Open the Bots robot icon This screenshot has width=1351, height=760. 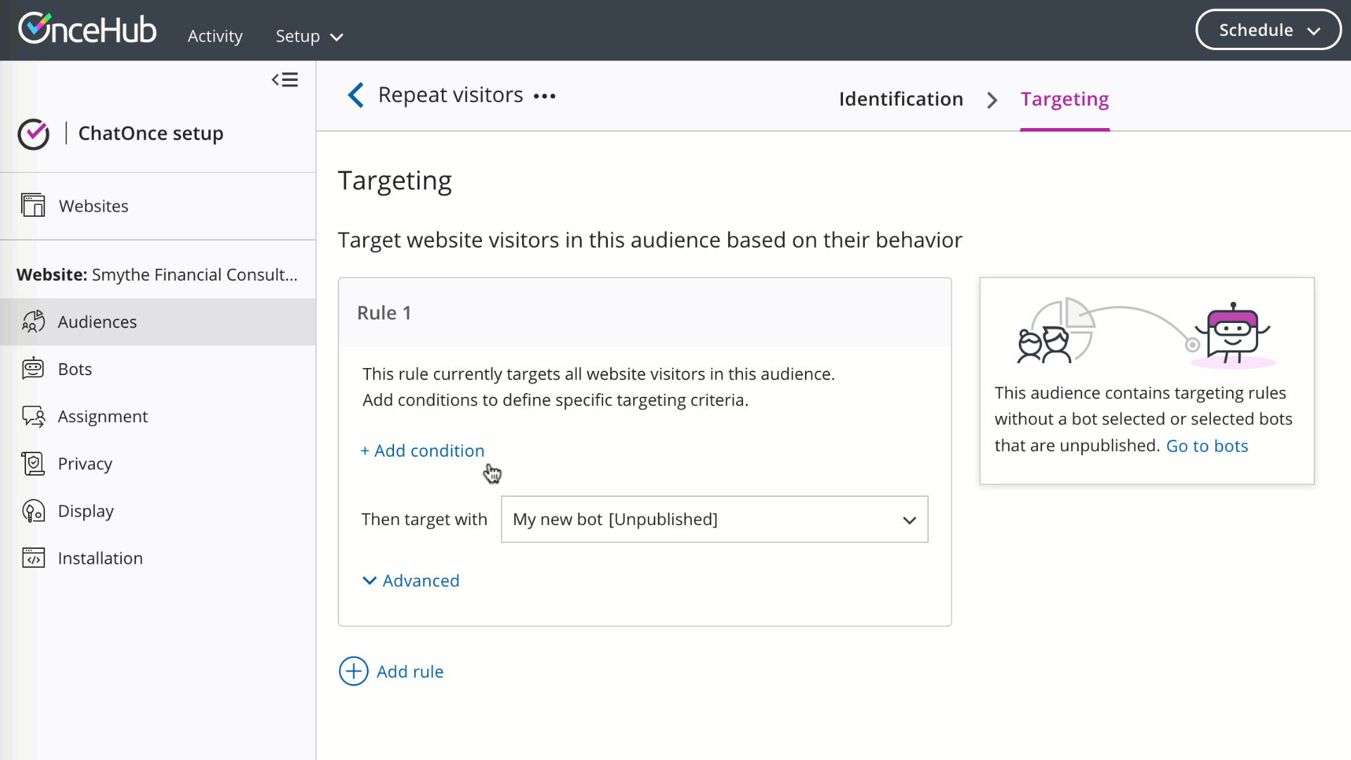coord(33,369)
